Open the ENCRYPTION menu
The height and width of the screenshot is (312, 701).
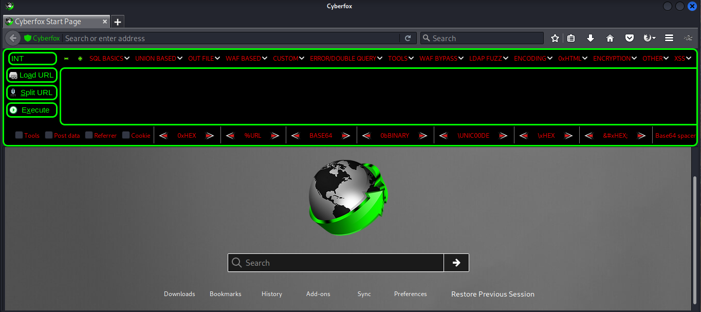[615, 59]
